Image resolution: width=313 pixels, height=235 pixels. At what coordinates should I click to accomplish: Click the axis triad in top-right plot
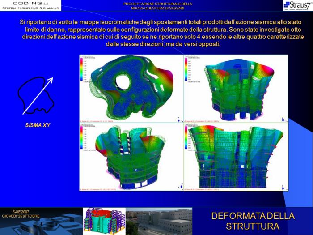pos(283,119)
